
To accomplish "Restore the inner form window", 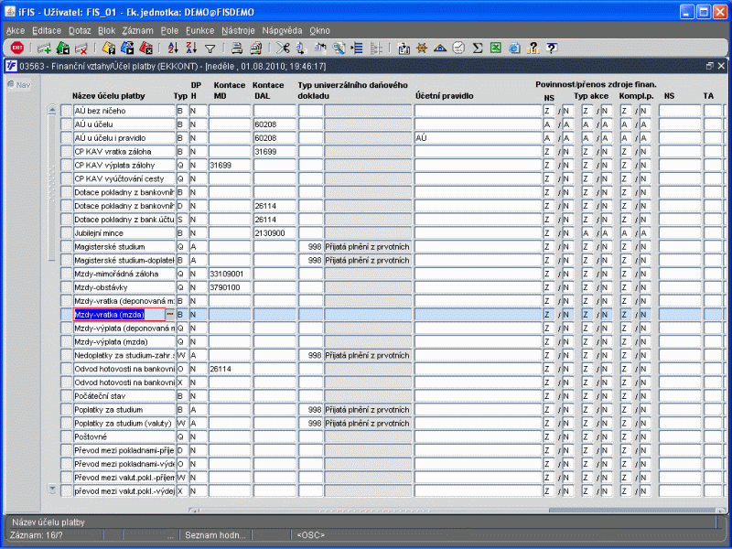I will (709, 66).
